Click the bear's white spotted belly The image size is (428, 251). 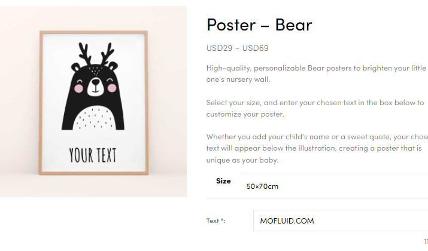[94, 118]
